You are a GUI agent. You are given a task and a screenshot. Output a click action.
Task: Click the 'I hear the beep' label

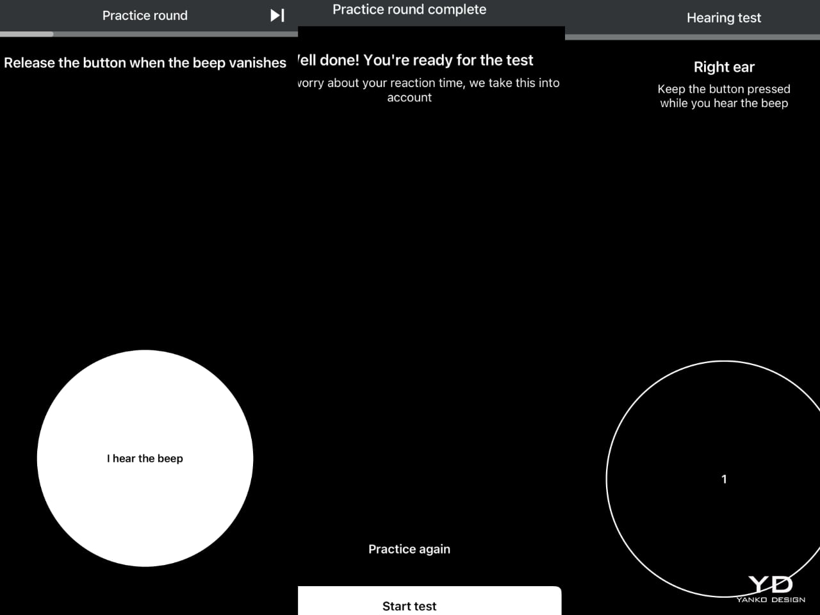point(145,459)
